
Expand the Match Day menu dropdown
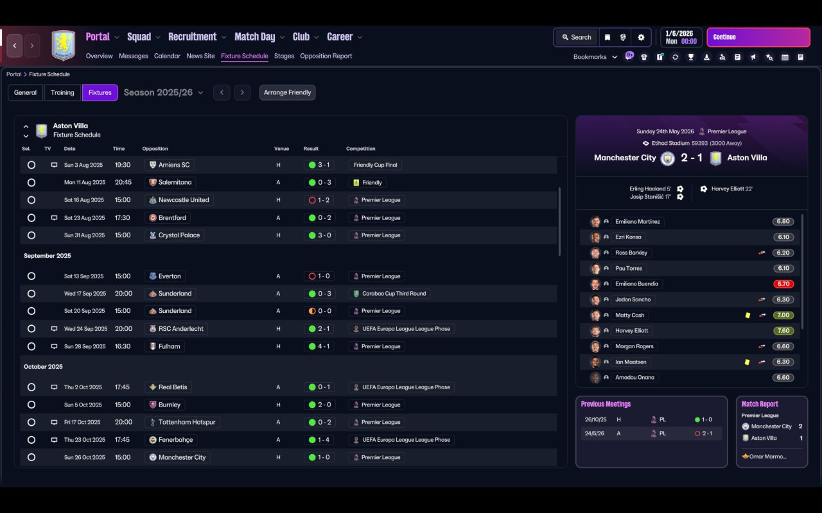click(283, 38)
